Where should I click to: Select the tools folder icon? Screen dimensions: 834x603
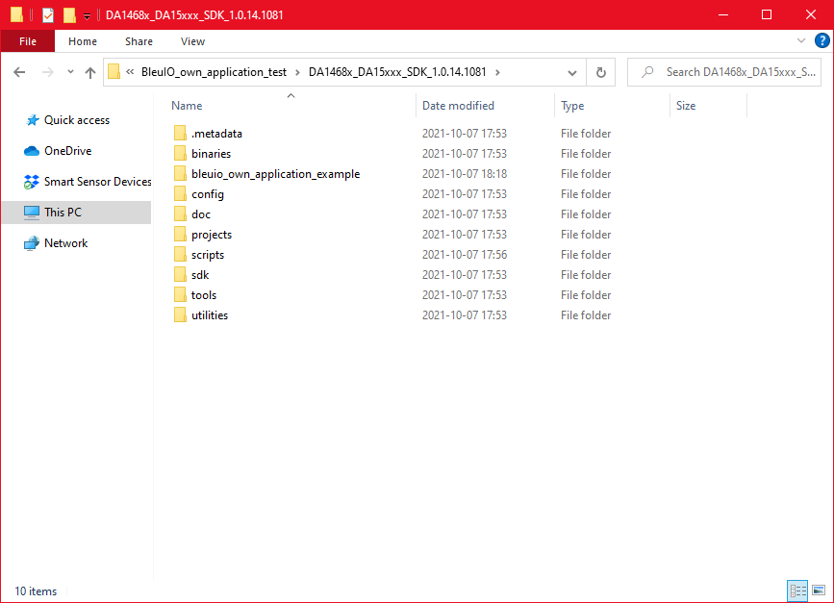pos(180,294)
